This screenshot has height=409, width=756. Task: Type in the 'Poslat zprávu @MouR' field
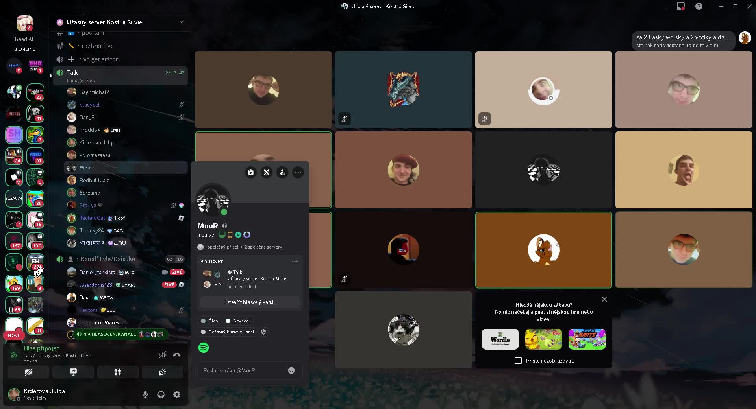click(x=242, y=370)
